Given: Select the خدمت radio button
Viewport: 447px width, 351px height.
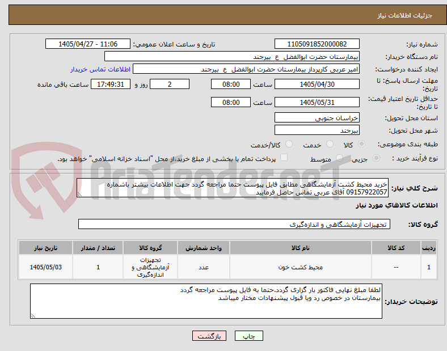Looking at the screenshot, I should (330, 144).
